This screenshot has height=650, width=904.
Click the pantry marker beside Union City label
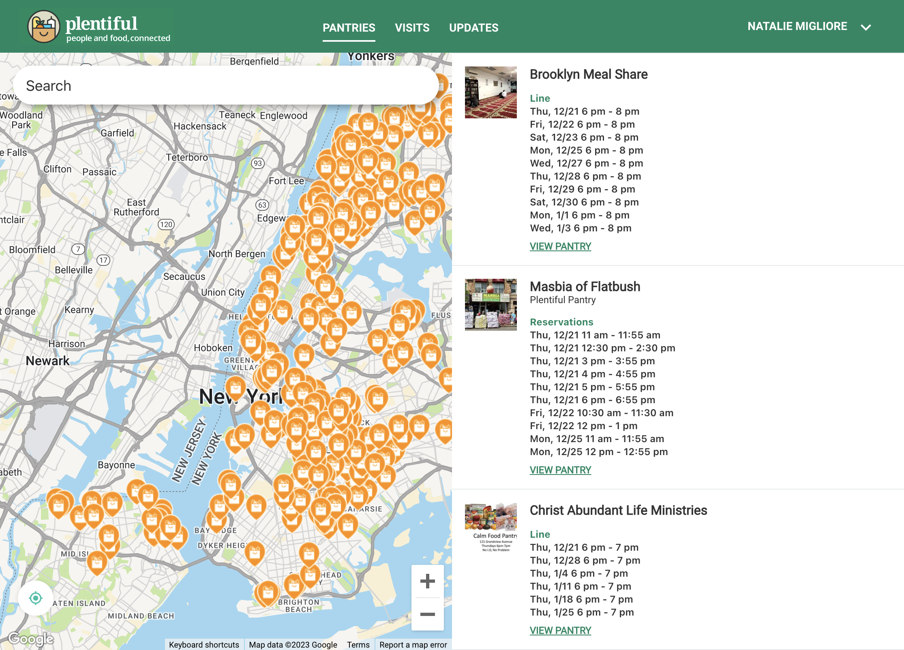(268, 291)
